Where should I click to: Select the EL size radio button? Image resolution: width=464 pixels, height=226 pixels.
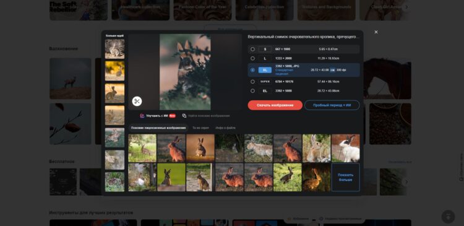click(x=252, y=91)
